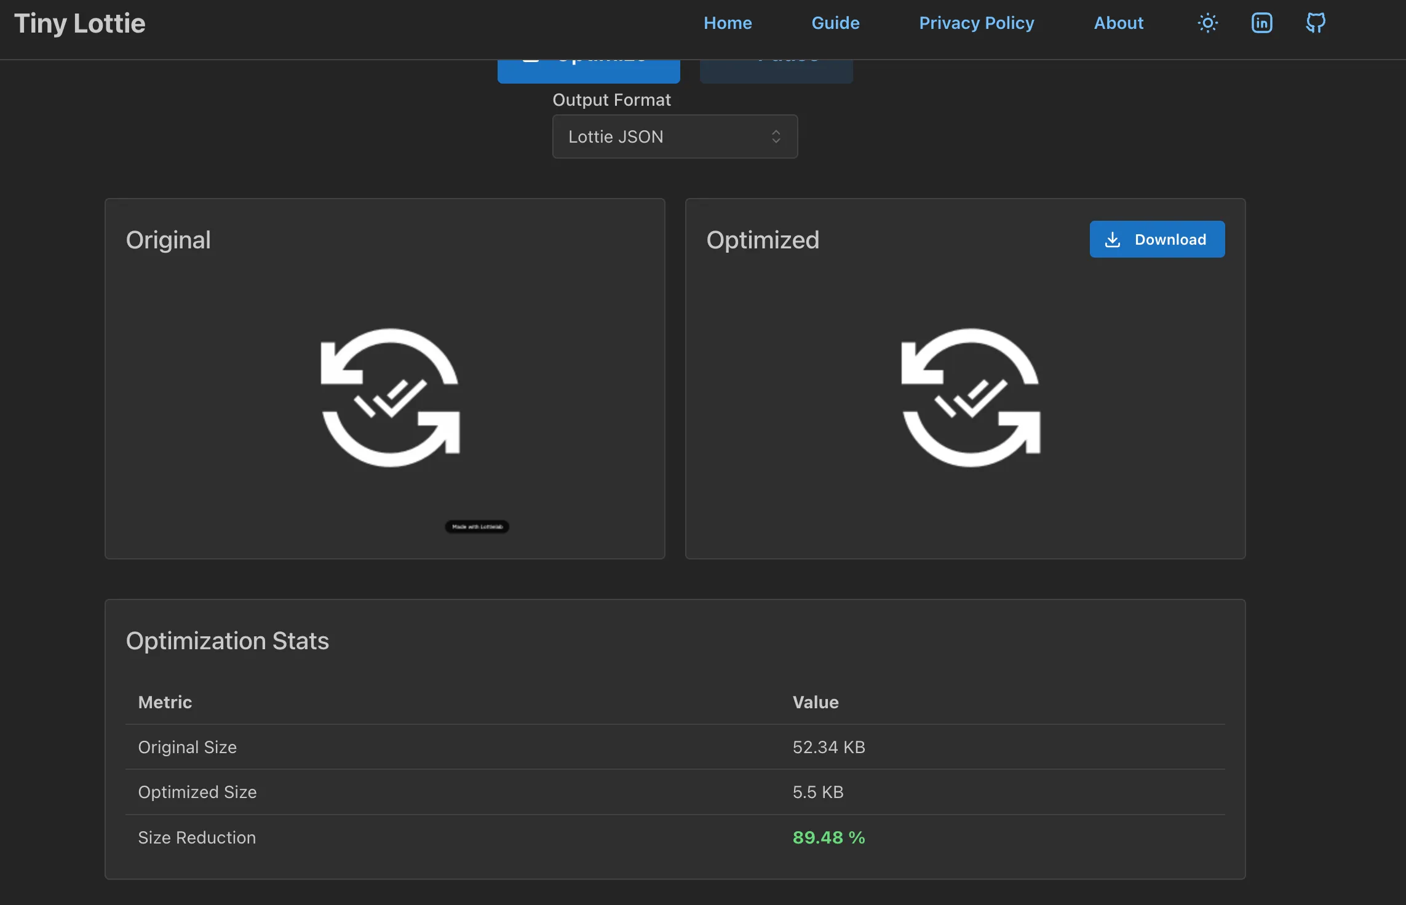Open the GitHub repository icon
Viewport: 1406px width, 905px height.
pyautogui.click(x=1315, y=23)
